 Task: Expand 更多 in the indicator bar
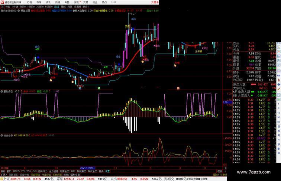click(101, 171)
